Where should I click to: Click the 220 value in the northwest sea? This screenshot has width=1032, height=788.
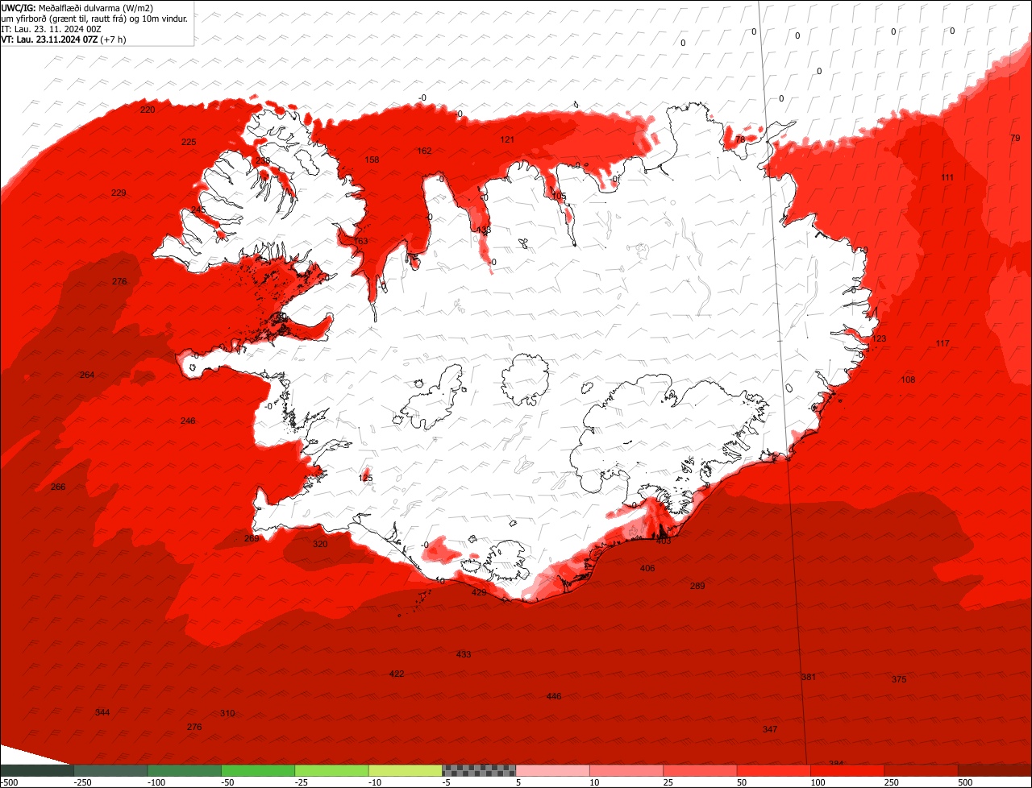pos(148,110)
